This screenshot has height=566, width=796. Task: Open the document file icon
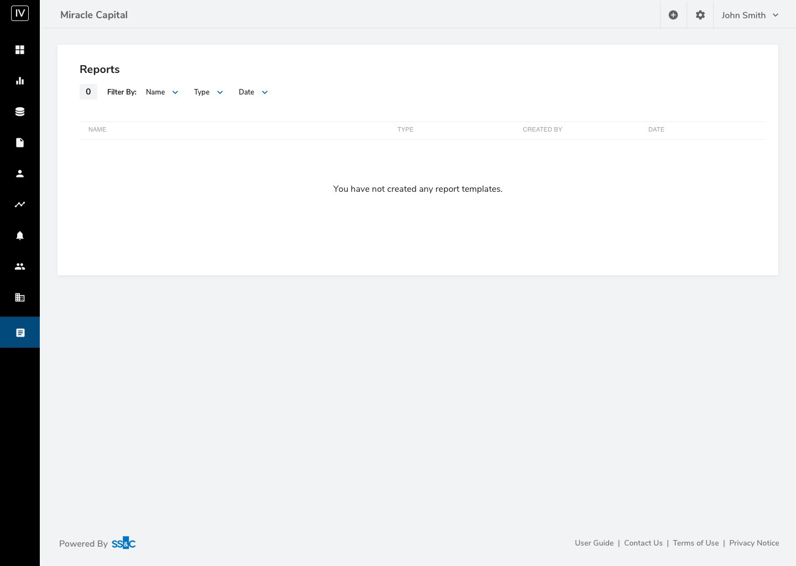click(x=20, y=143)
